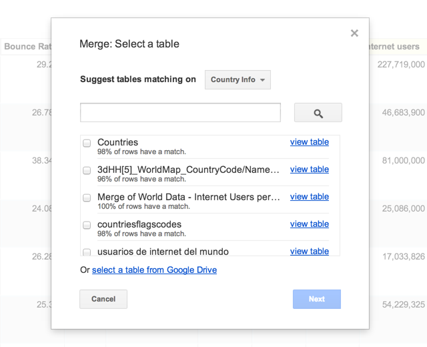
Task: Tick the 3dHH[5]_WorldMap_CountryCode checkbox
Action: click(x=87, y=171)
